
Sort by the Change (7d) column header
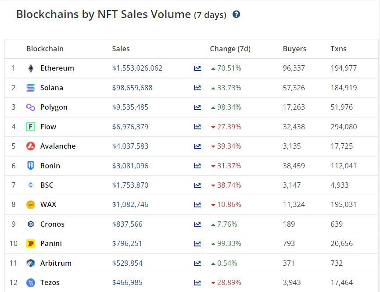coord(230,49)
